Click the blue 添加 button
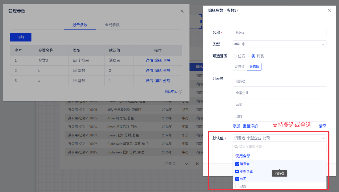339x192 pixels. point(21,37)
